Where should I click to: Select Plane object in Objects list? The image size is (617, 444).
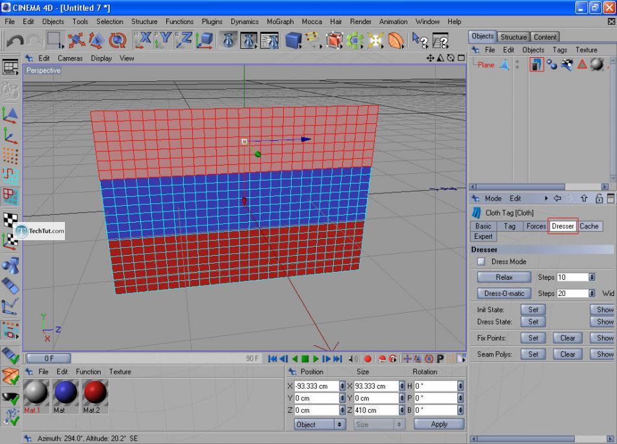[486, 65]
